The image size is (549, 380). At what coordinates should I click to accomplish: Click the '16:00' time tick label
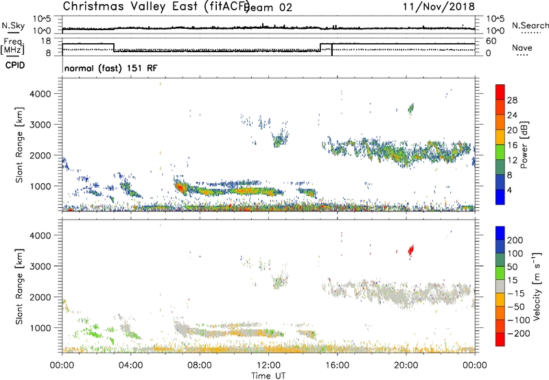337,366
